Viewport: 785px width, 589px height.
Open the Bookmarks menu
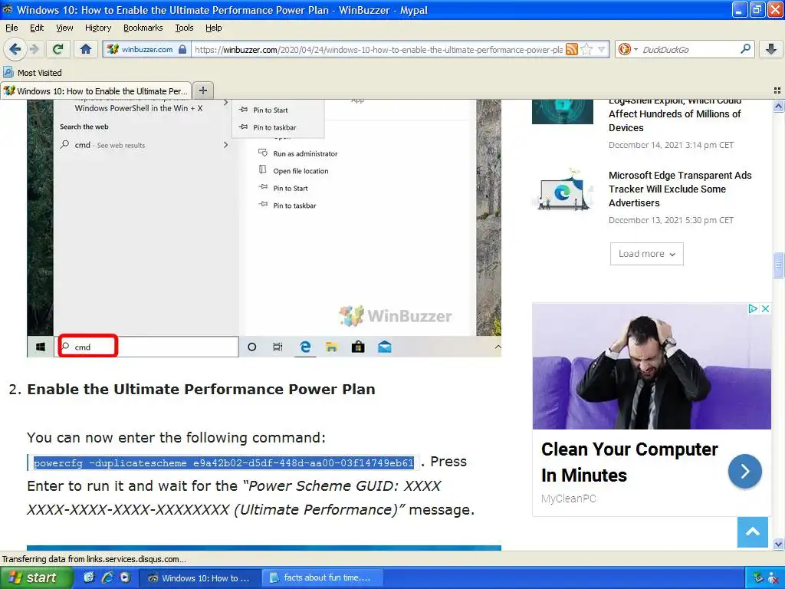click(x=143, y=28)
